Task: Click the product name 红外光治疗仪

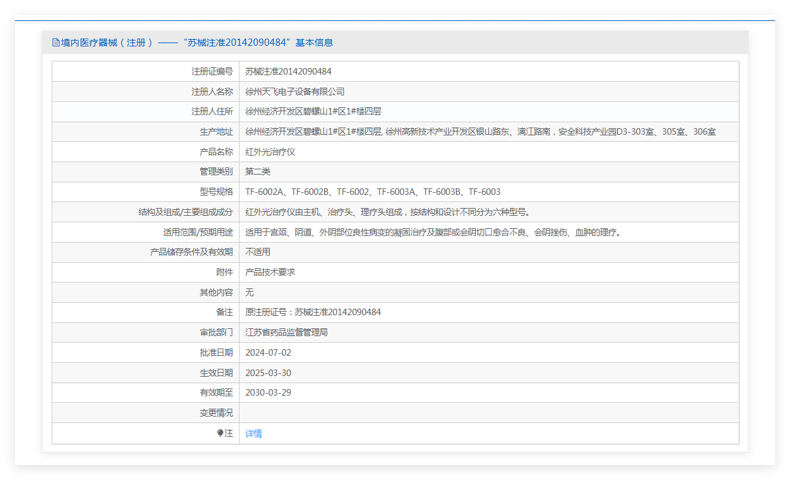Action: [270, 152]
